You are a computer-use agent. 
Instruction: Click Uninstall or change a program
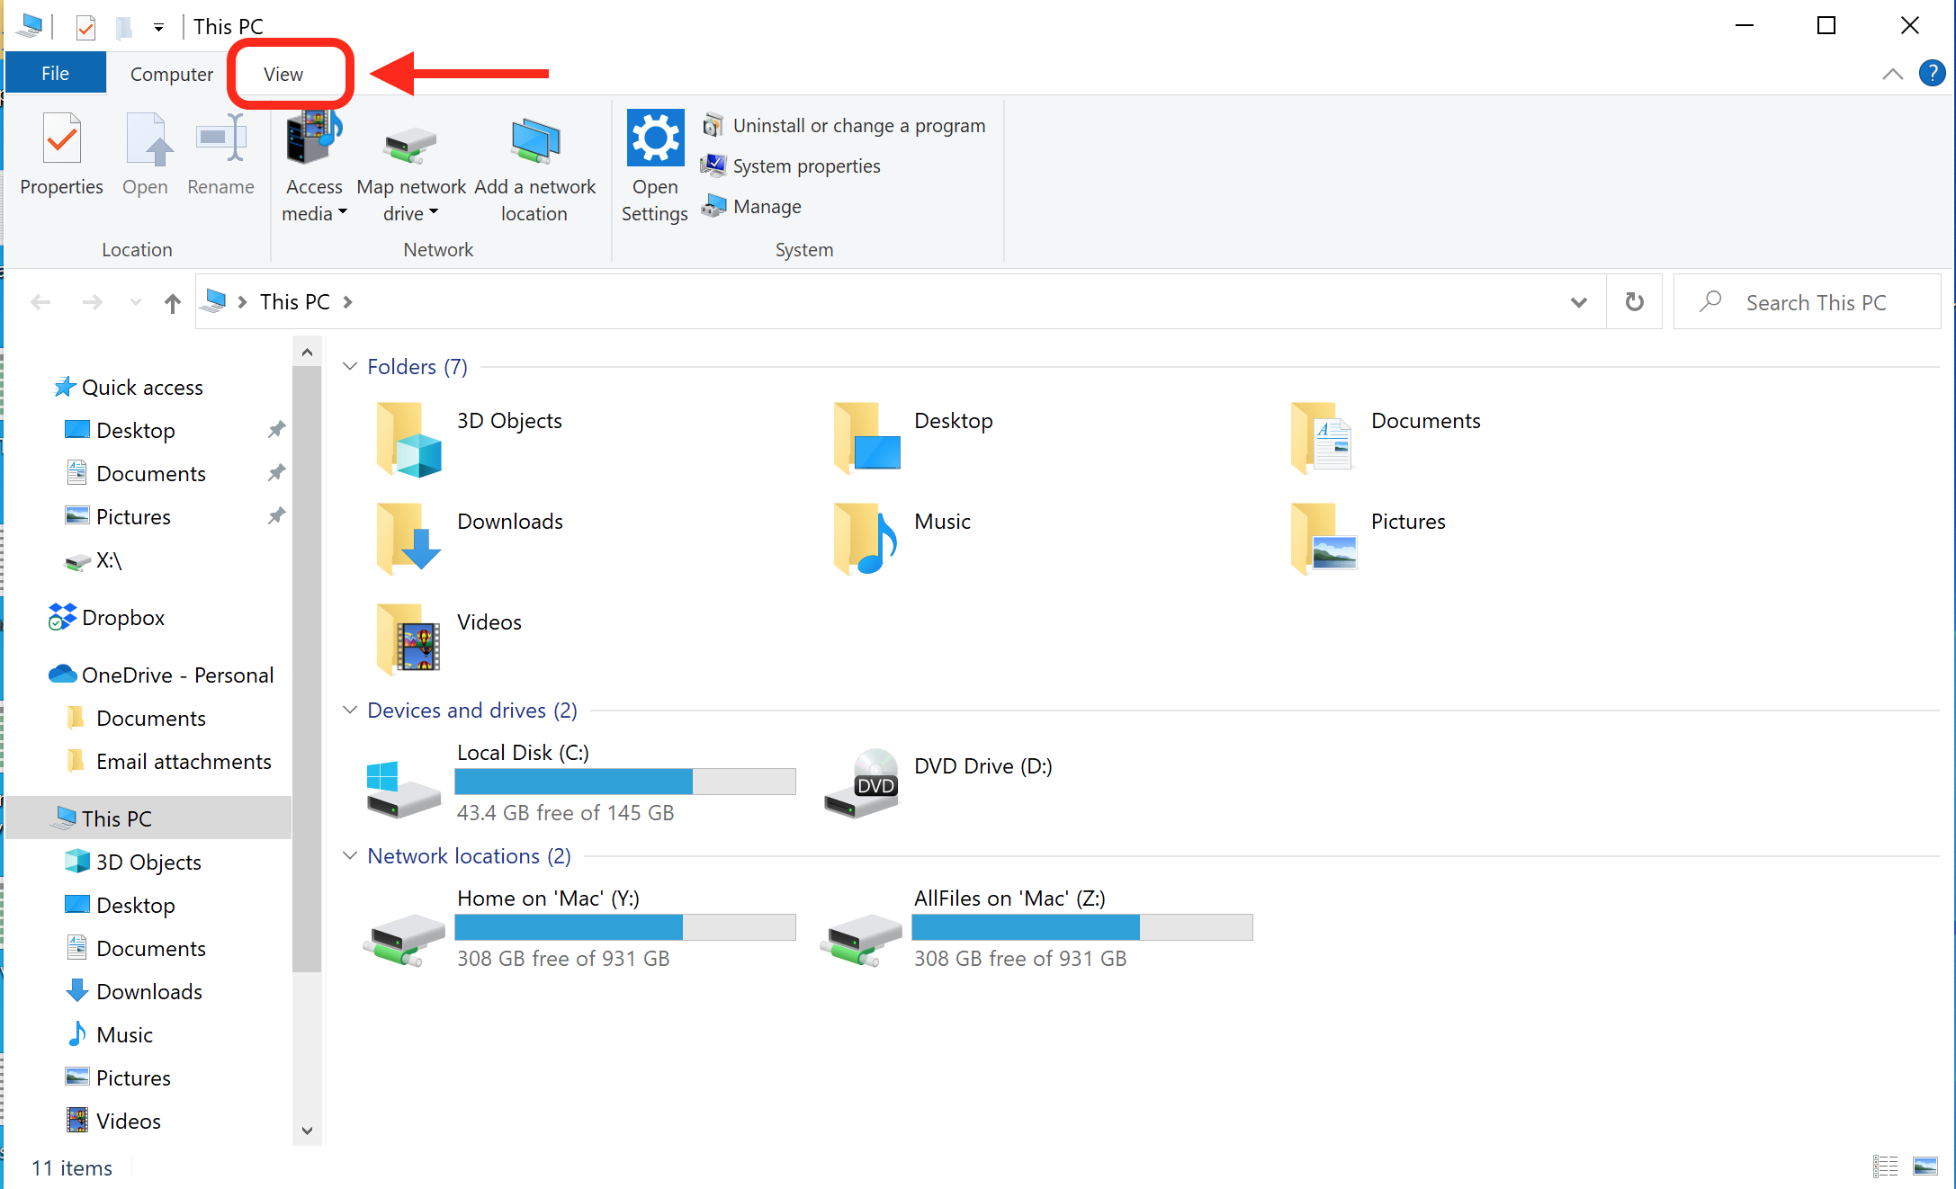click(843, 125)
